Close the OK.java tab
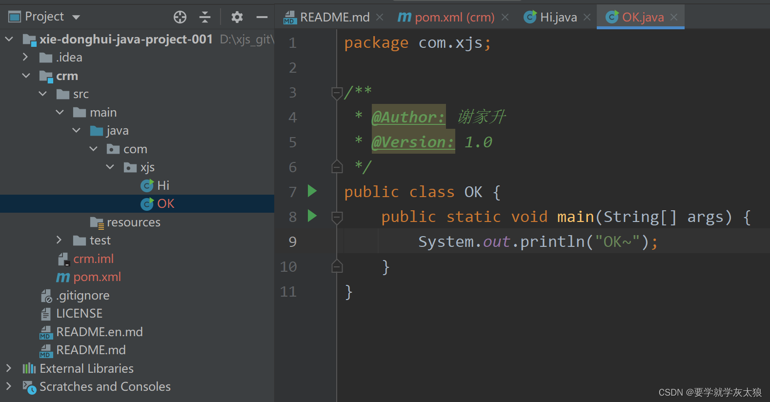The height and width of the screenshot is (402, 770). (x=674, y=17)
